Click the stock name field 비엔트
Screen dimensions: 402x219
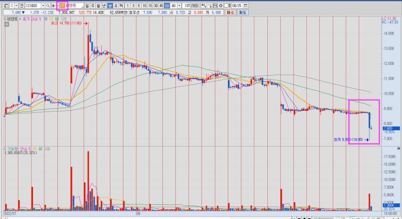point(75,5)
